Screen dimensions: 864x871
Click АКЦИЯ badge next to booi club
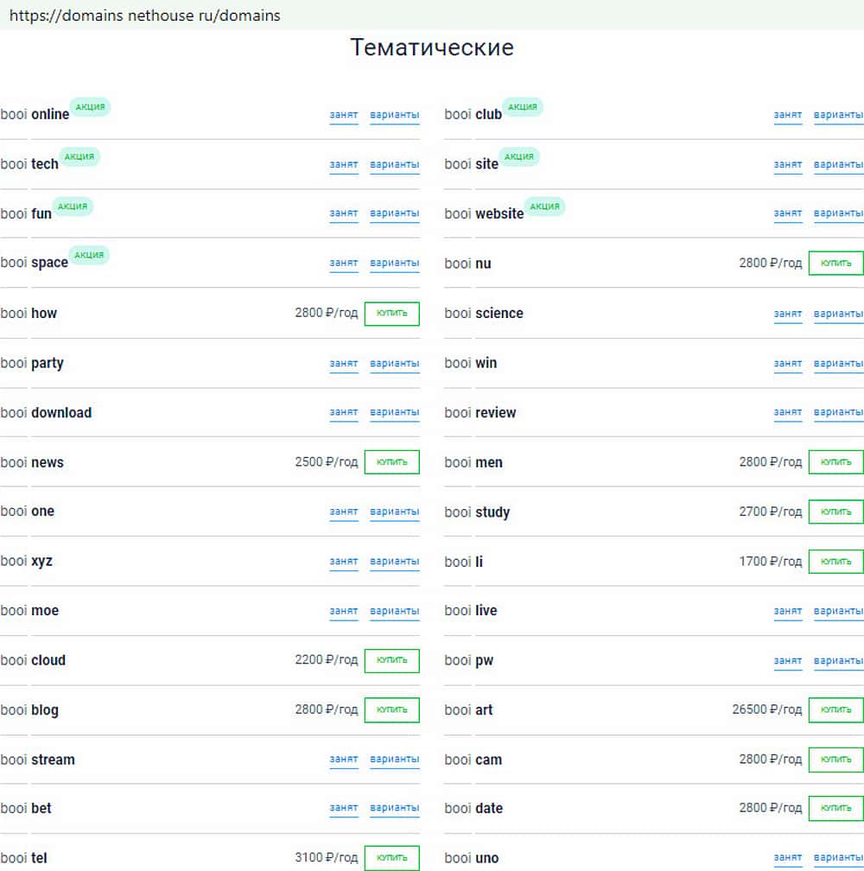(x=523, y=106)
